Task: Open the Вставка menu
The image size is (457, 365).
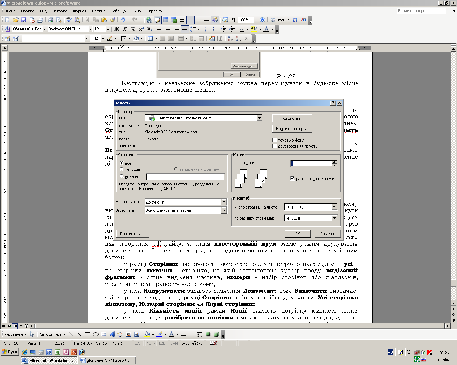Action: [60, 11]
